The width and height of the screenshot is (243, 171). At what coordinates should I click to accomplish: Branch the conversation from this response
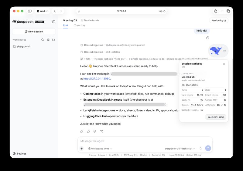click(x=101, y=131)
